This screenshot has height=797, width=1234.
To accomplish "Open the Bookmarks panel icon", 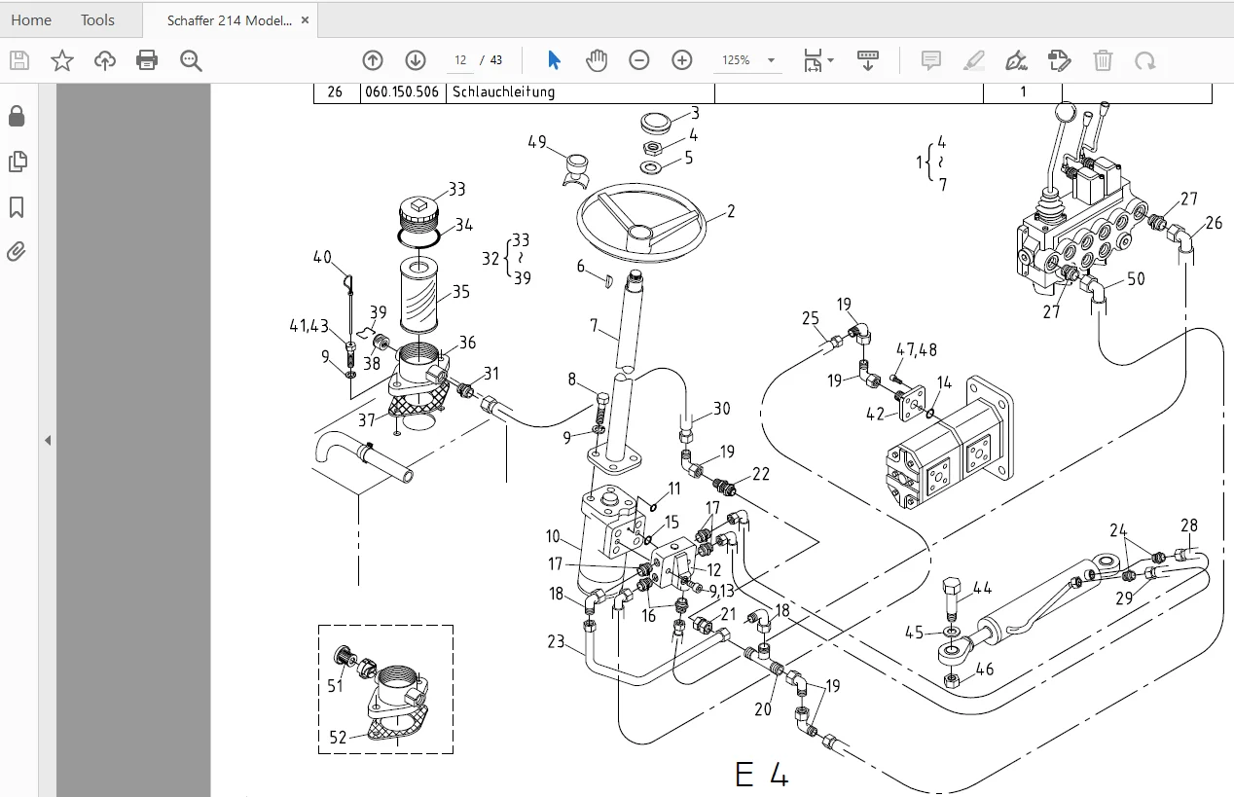I will (17, 207).
